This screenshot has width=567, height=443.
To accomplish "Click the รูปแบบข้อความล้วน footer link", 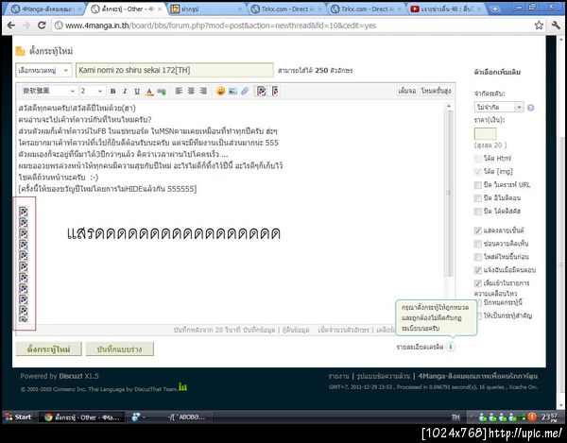I will tap(384, 376).
